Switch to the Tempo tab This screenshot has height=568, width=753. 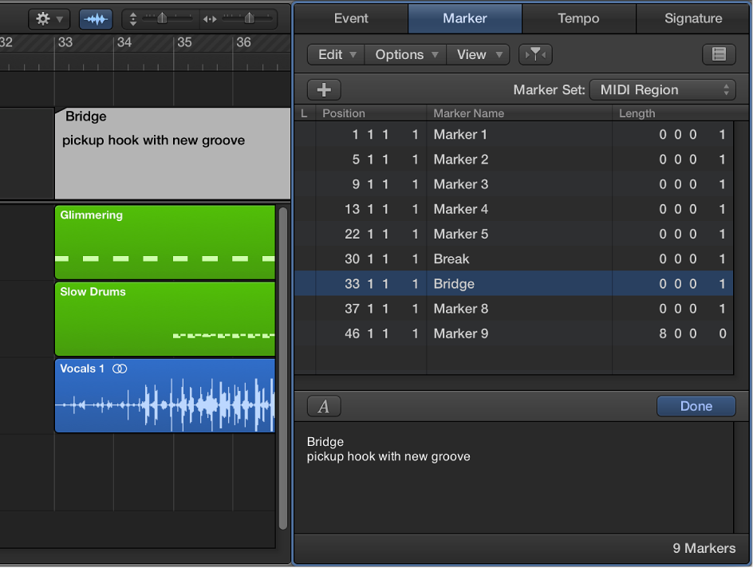(578, 18)
